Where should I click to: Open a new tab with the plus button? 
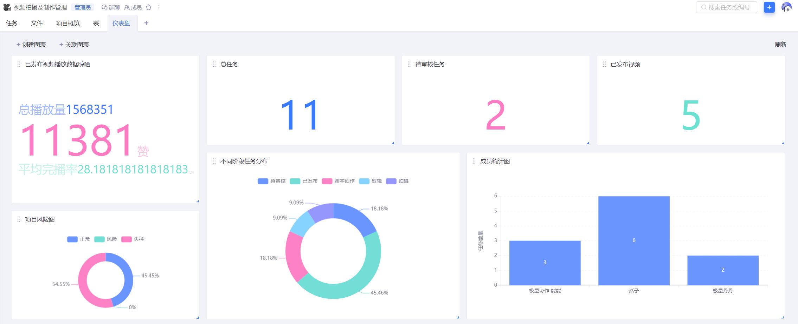coord(147,23)
